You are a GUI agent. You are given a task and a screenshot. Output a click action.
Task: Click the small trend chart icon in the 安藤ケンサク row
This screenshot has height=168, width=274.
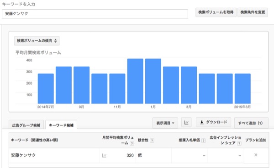click(104, 155)
